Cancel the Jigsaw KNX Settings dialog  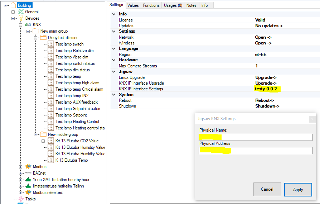267,189
